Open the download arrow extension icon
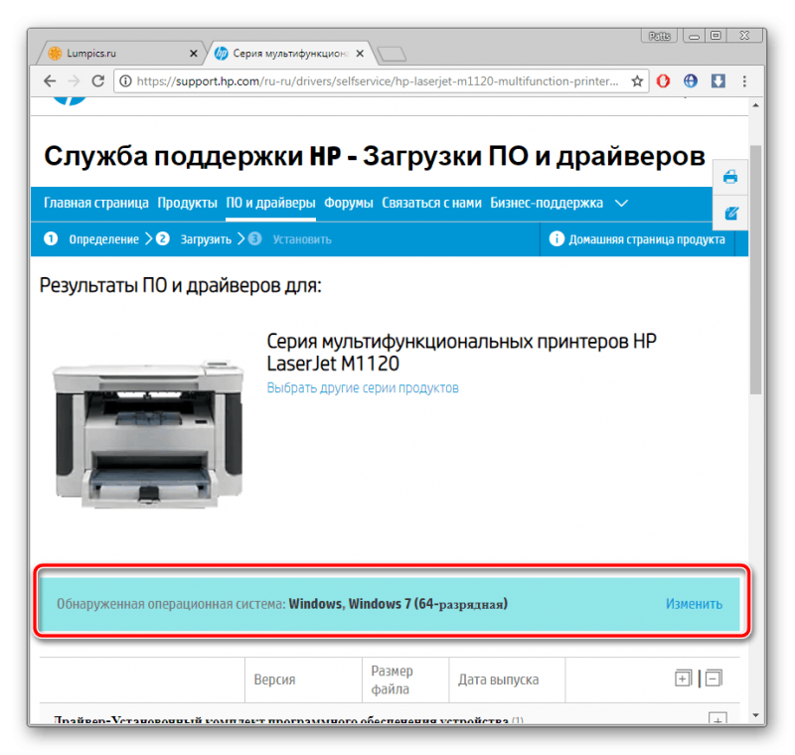 717,81
